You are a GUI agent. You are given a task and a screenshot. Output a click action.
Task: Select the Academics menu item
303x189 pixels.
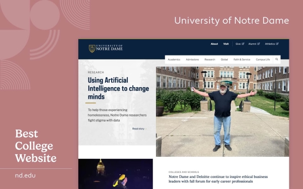[174, 59]
